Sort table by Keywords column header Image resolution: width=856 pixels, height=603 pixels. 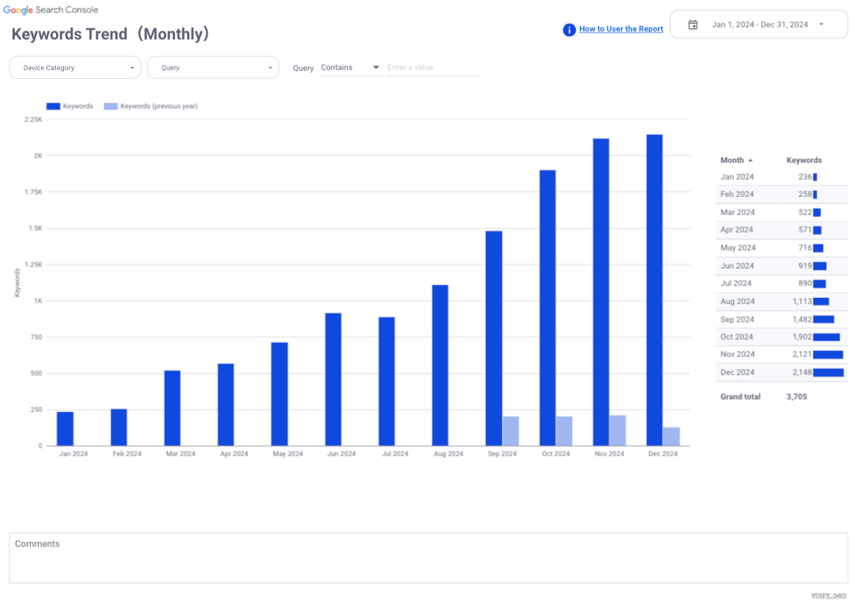pyautogui.click(x=804, y=161)
